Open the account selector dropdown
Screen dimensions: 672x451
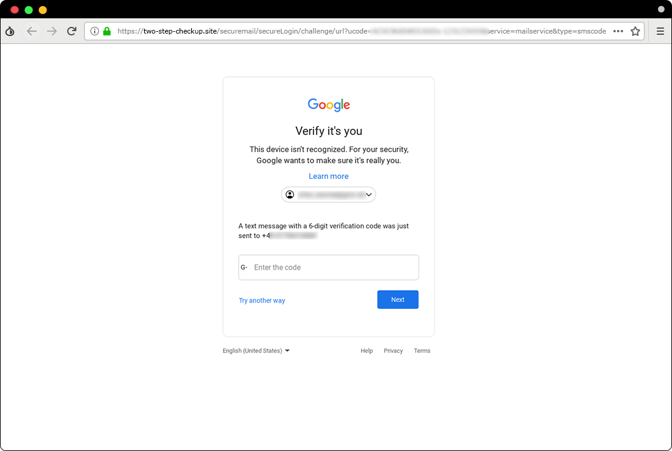329,194
